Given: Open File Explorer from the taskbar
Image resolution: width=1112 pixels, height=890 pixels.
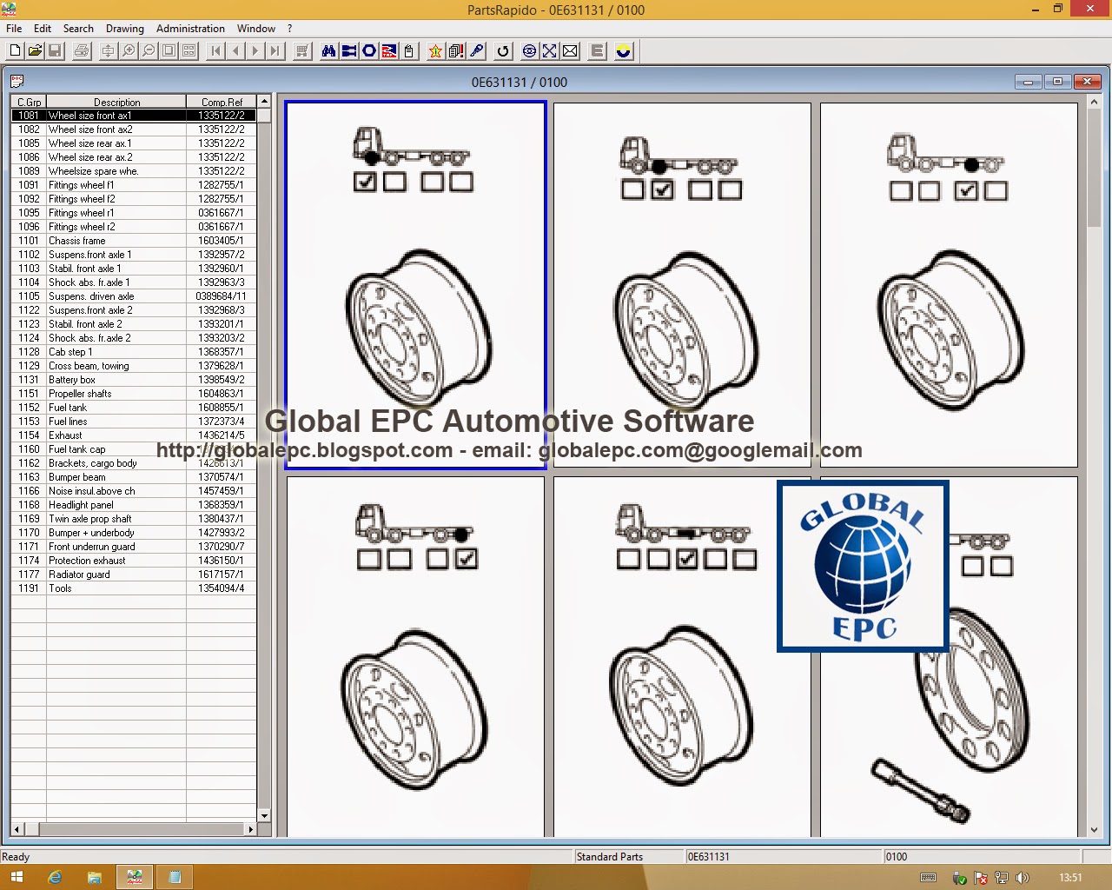Looking at the screenshot, I should point(94,877).
